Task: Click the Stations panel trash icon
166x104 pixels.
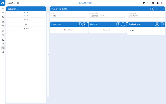Action: pos(118,24)
